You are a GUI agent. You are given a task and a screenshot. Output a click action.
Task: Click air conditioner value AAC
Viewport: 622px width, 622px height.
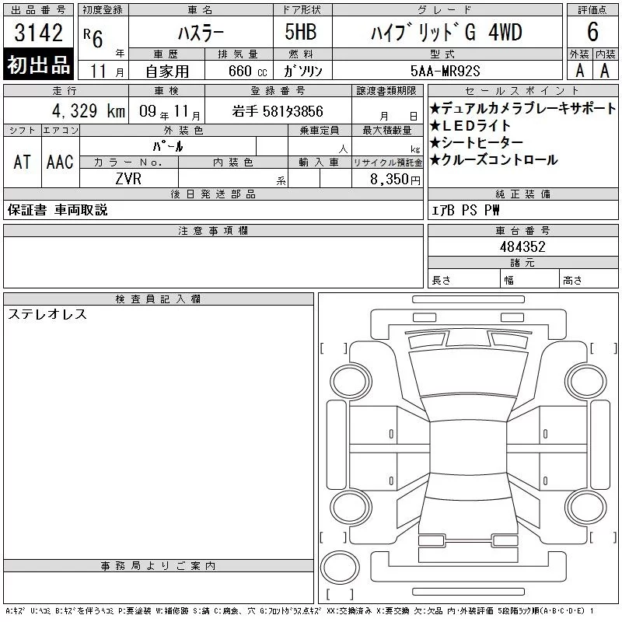(60, 162)
